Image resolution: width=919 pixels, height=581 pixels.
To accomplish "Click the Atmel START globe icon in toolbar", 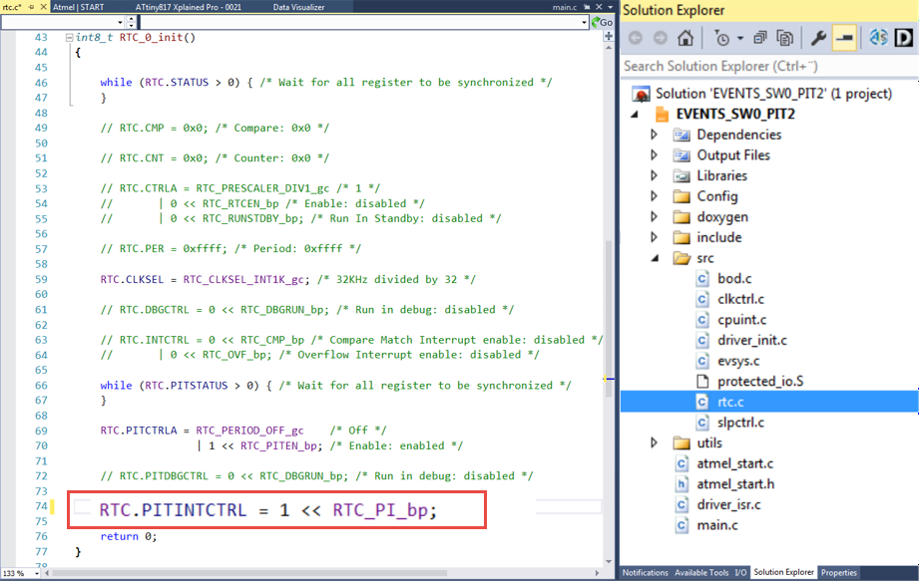I will (878, 38).
